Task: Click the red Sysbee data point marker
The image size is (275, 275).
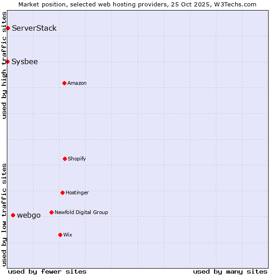Action: coord(8,62)
